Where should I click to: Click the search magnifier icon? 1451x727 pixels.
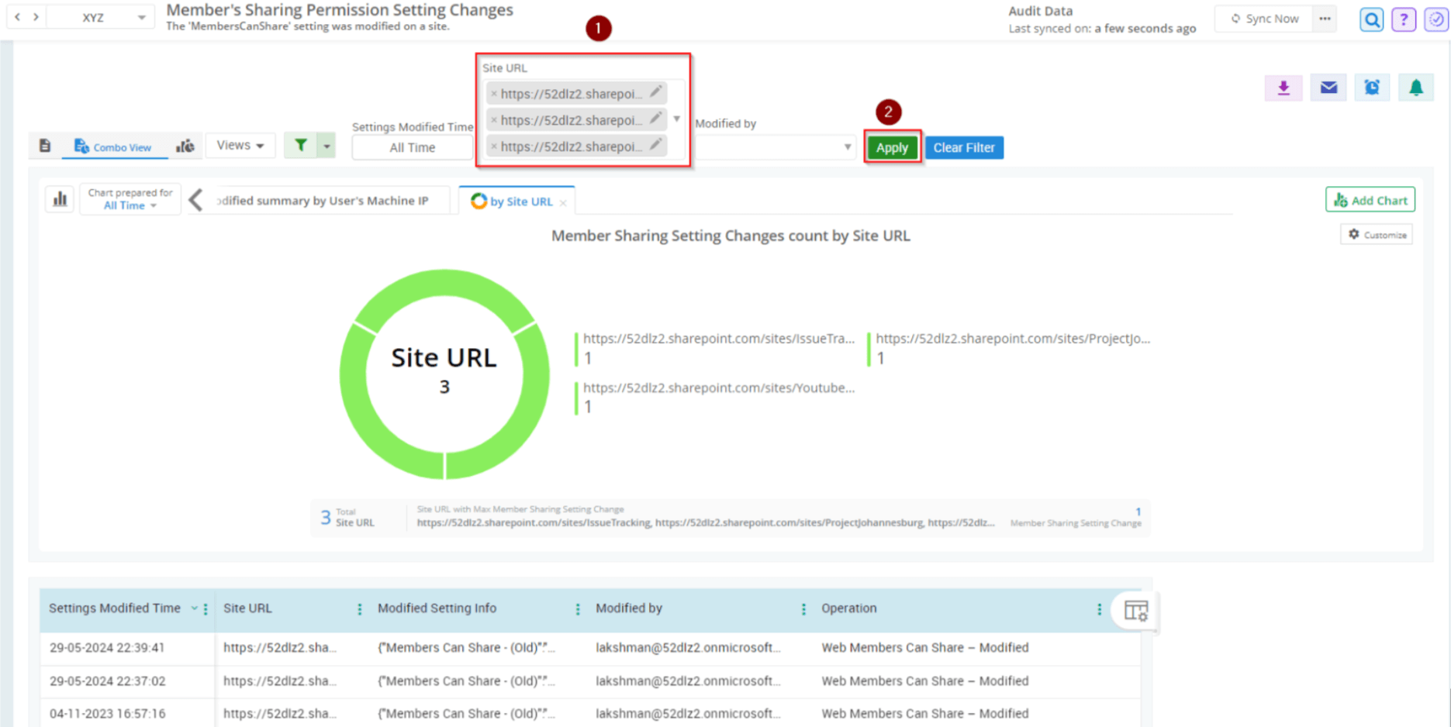(1371, 19)
